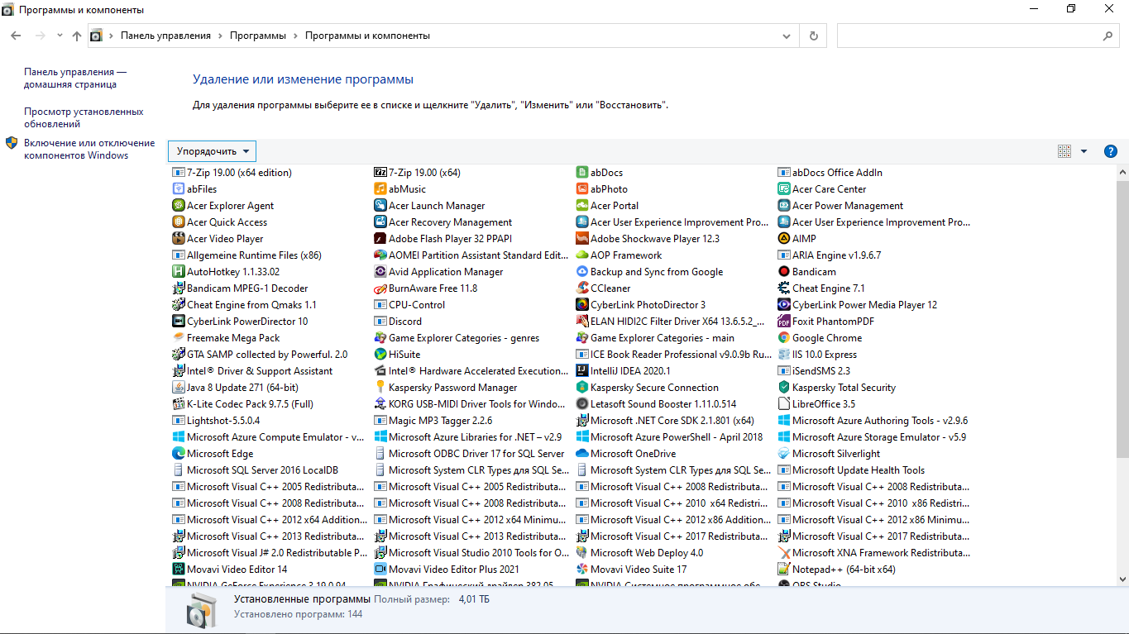
Task: Click the AIMP program icon
Action: coord(784,239)
